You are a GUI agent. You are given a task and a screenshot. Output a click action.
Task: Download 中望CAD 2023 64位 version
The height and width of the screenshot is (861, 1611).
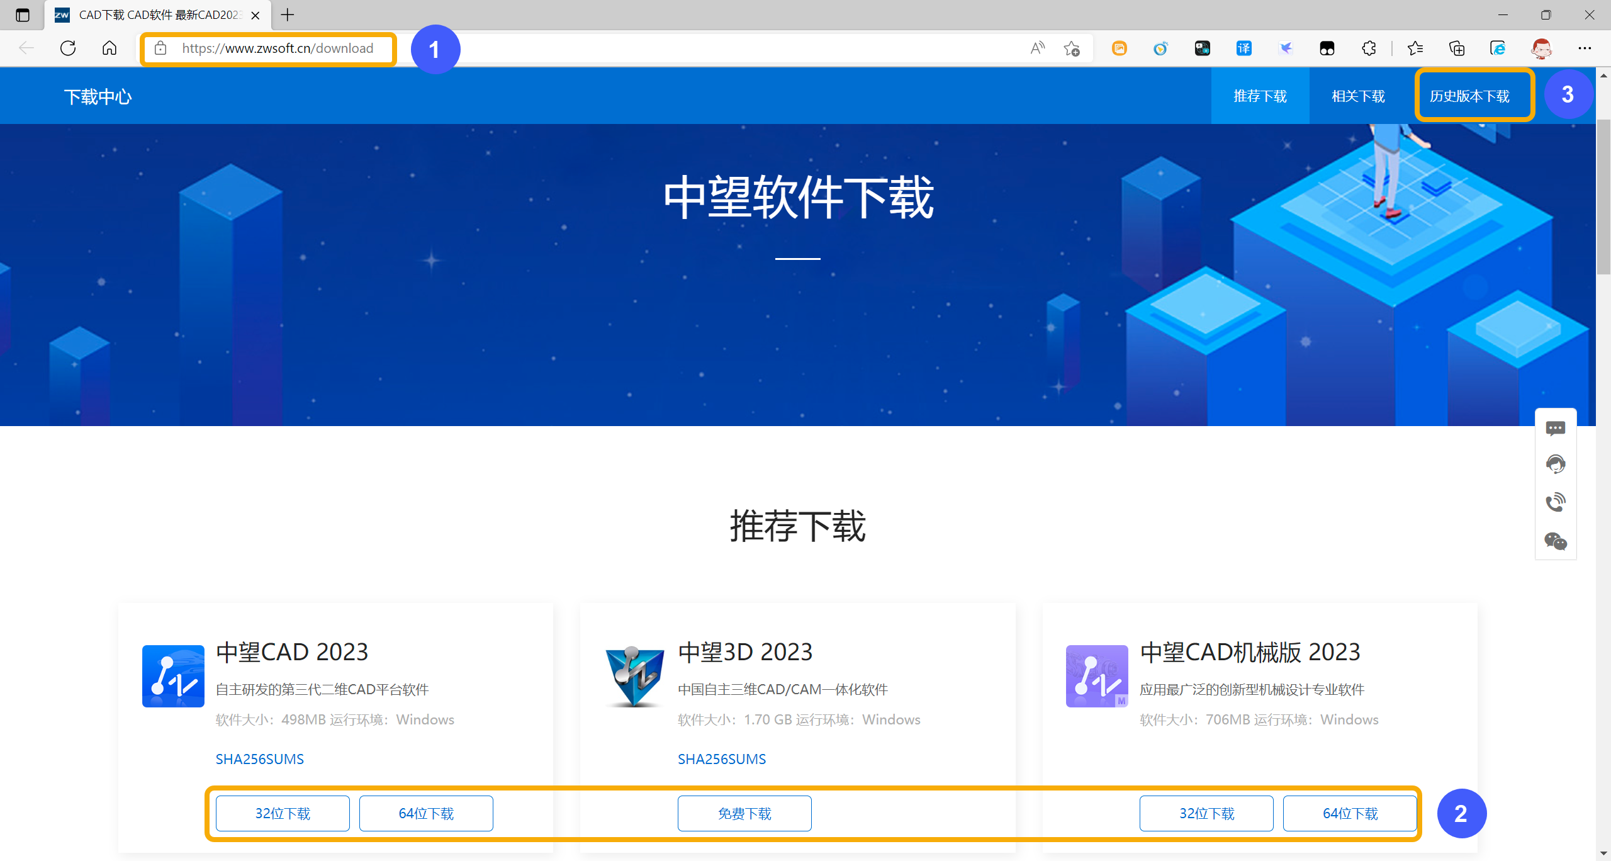[426, 814]
